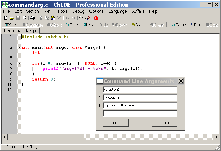The width and height of the screenshot is (221, 151).
Task: Click the #include <stdio.h> line
Action: [x=45, y=37]
